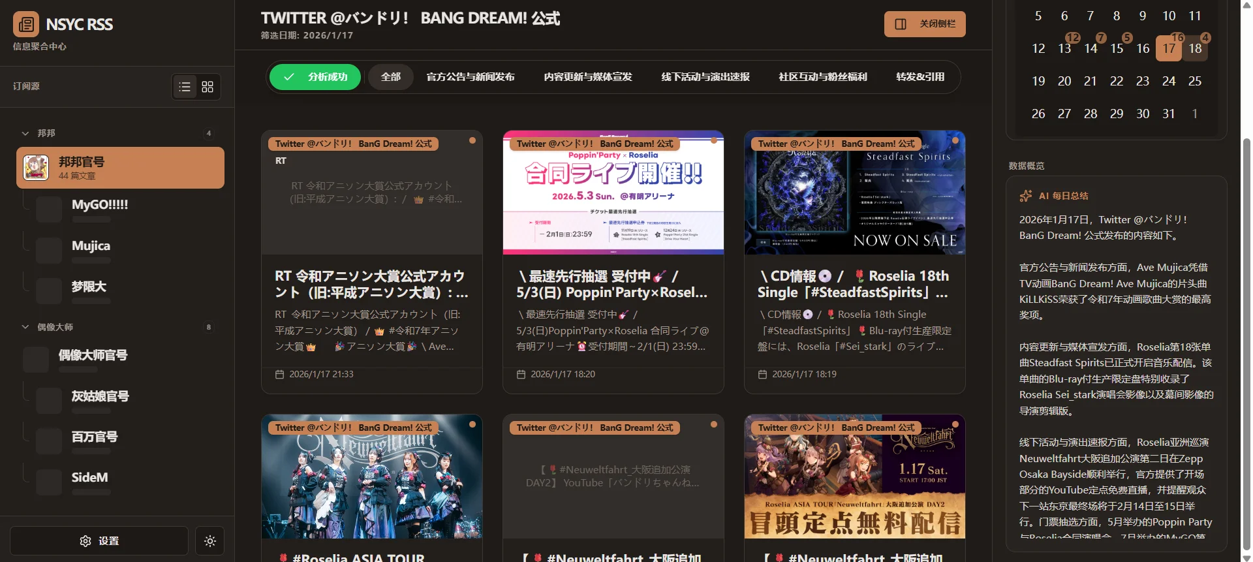This screenshot has height=562, width=1253.
Task: Open the 最速先行抽選 受付中 article title
Action: 613,285
